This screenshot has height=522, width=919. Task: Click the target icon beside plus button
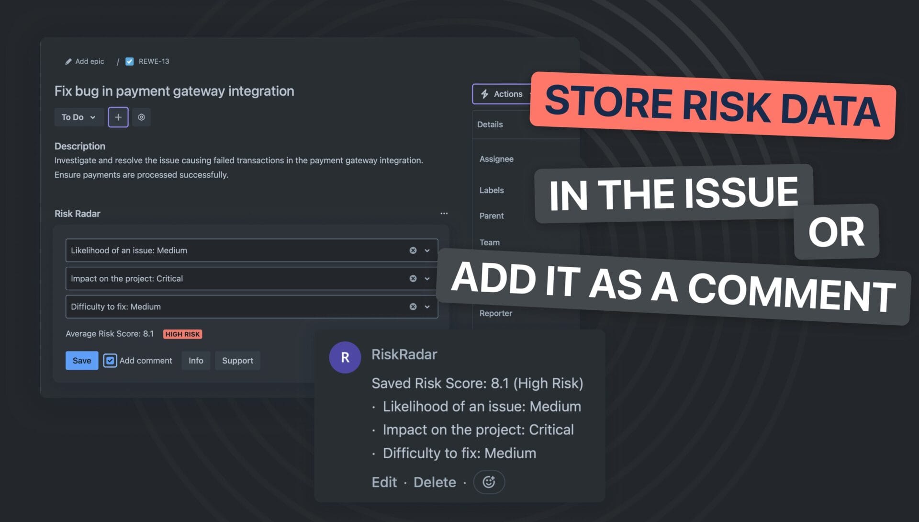(x=141, y=117)
